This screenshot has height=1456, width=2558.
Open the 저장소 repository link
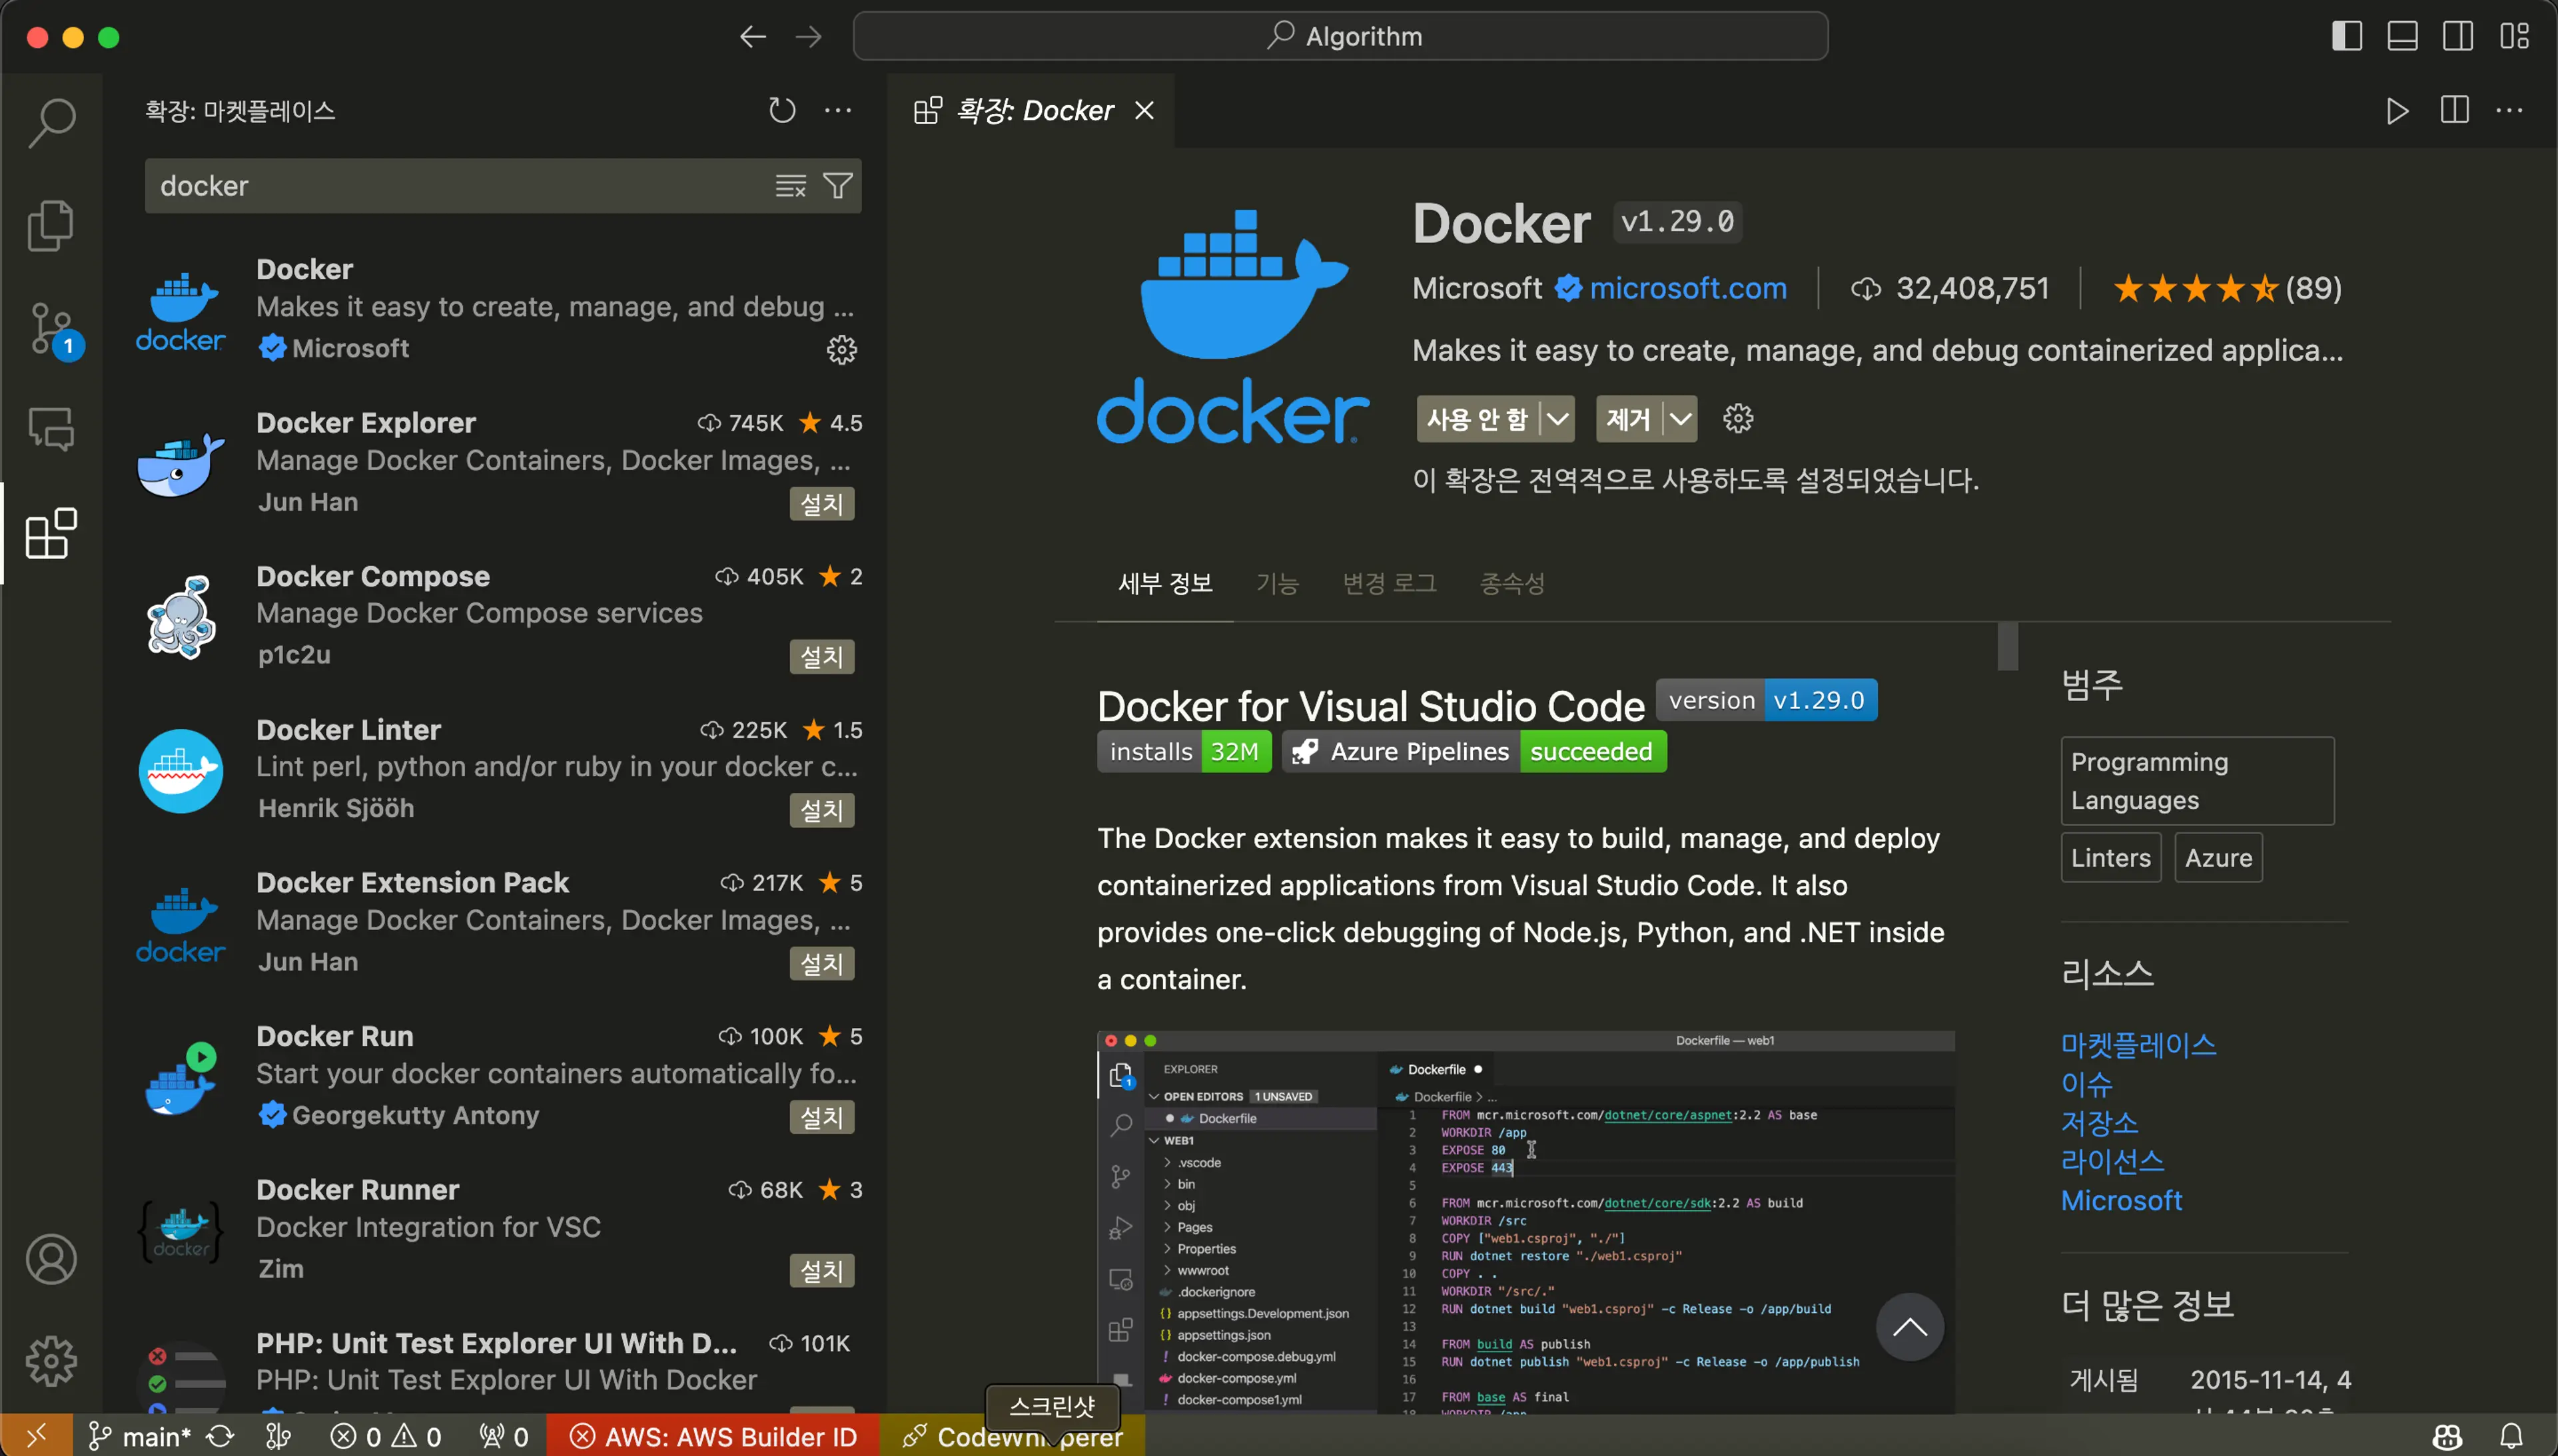click(x=2099, y=1122)
